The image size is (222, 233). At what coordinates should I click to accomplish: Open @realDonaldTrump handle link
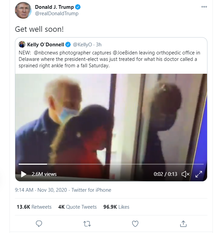(x=57, y=14)
